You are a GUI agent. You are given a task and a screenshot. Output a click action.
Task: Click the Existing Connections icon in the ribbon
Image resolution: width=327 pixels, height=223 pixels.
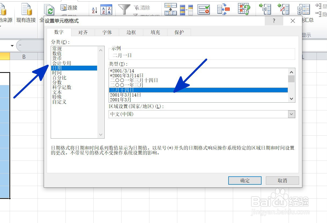(x=26, y=9)
